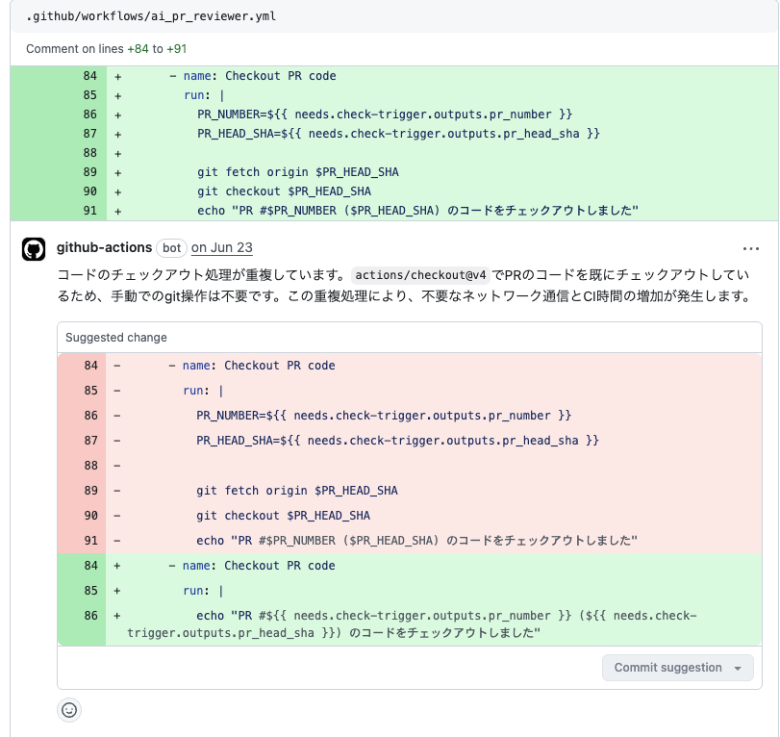
Task: Open the "on Jun 23" comment permalink
Action: point(222,247)
